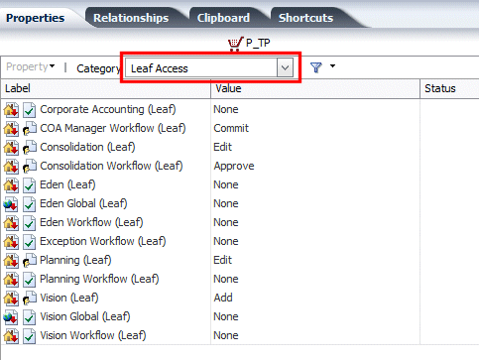Click inherited icon for Consolidation (Leaf) row
479x360 pixels.
click(x=11, y=148)
